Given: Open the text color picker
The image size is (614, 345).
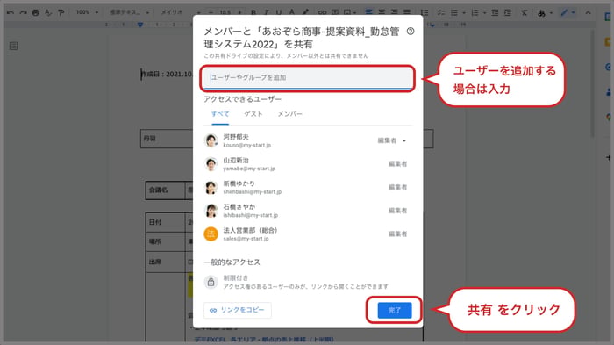Looking at the screenshot, I should point(292,12).
